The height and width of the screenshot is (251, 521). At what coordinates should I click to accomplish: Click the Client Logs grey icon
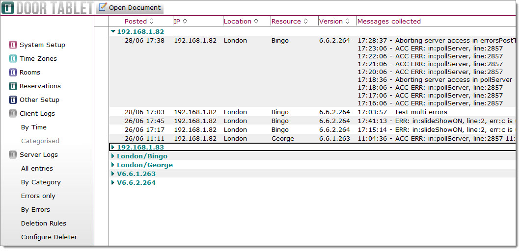click(x=13, y=114)
